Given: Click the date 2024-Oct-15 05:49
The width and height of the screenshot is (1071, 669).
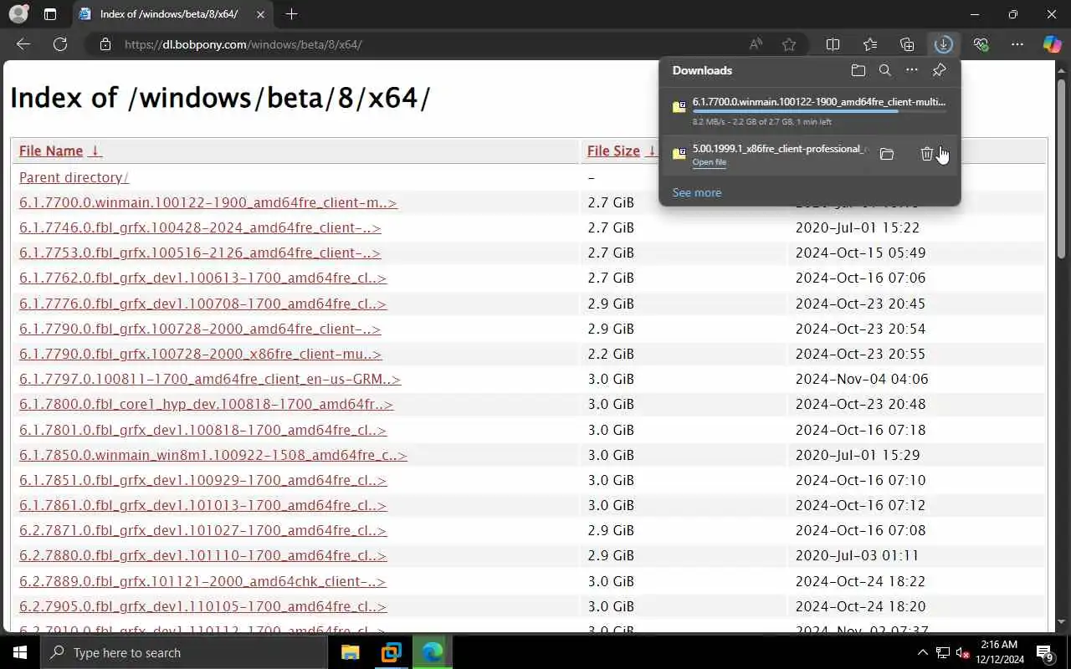Looking at the screenshot, I should (x=860, y=253).
